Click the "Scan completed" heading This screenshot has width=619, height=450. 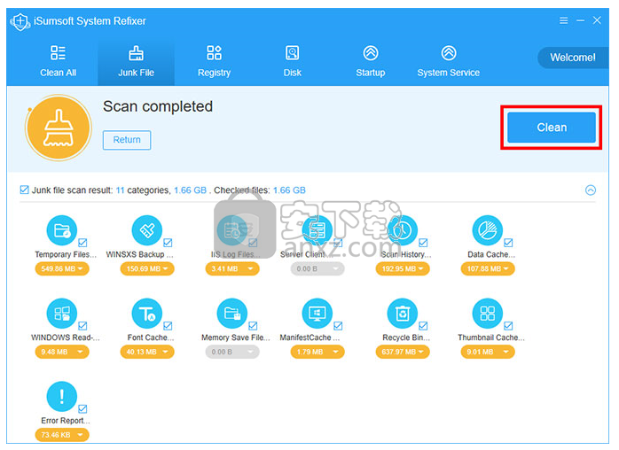pos(158,106)
